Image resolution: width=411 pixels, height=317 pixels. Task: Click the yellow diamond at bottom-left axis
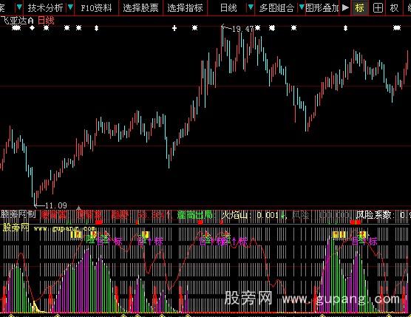(11, 316)
